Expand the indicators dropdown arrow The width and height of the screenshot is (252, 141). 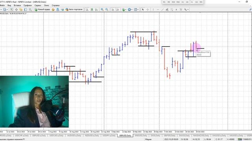[x=126, y=9]
